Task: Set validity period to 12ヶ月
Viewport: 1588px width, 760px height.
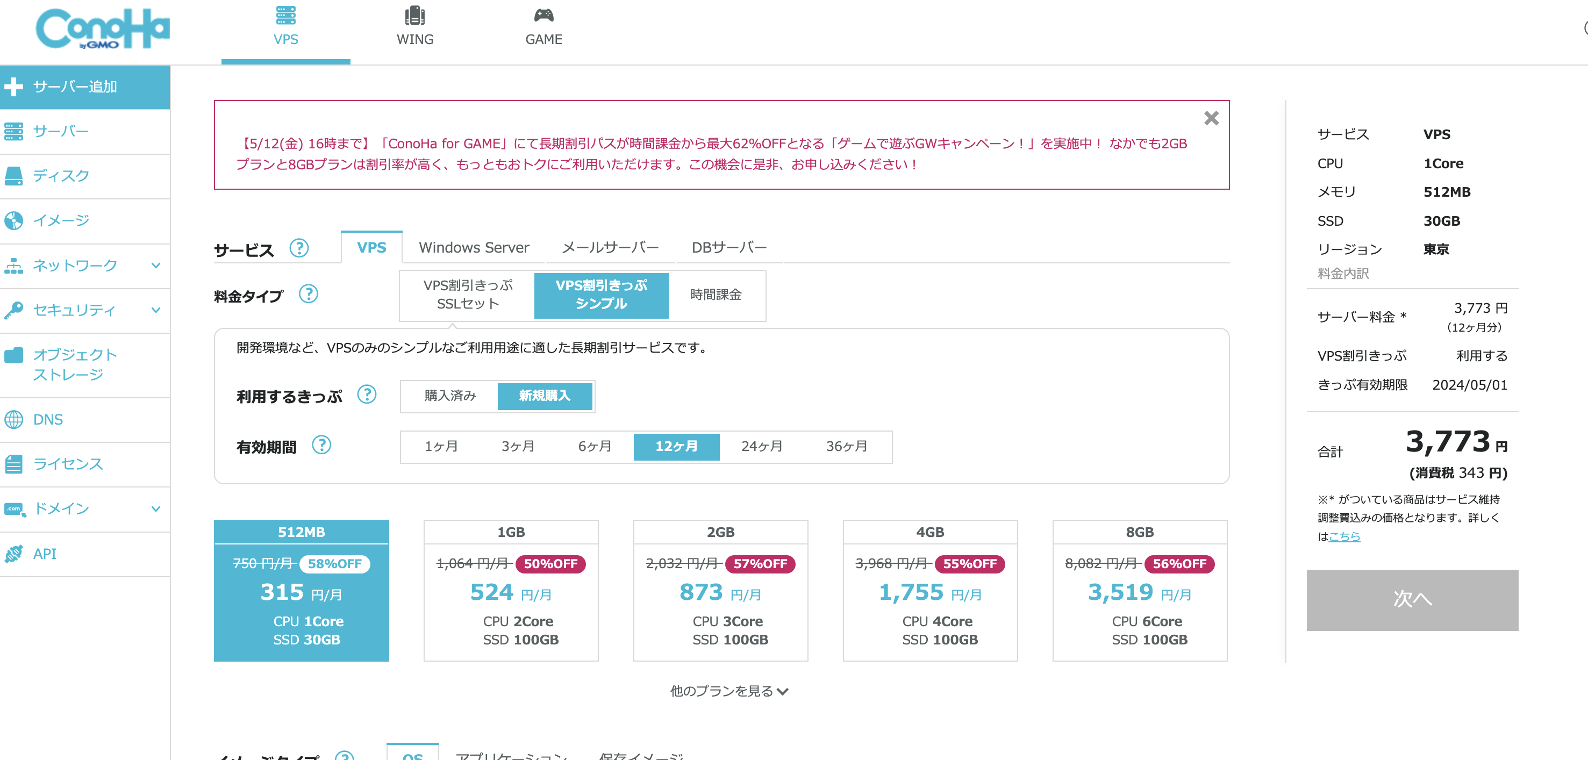Action: tap(676, 446)
